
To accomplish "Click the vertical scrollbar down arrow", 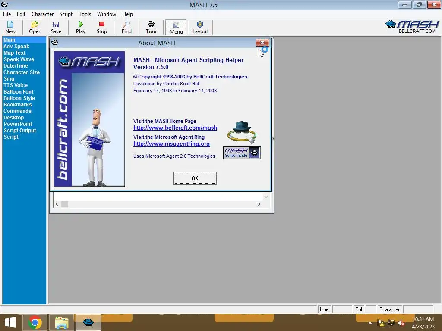I will (265, 197).
